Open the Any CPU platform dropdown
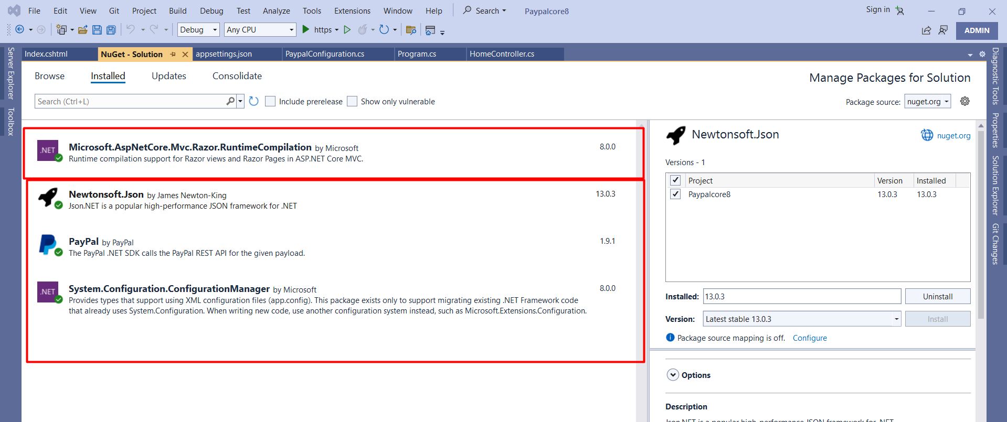Image resolution: width=1007 pixels, height=422 pixels. click(x=260, y=30)
